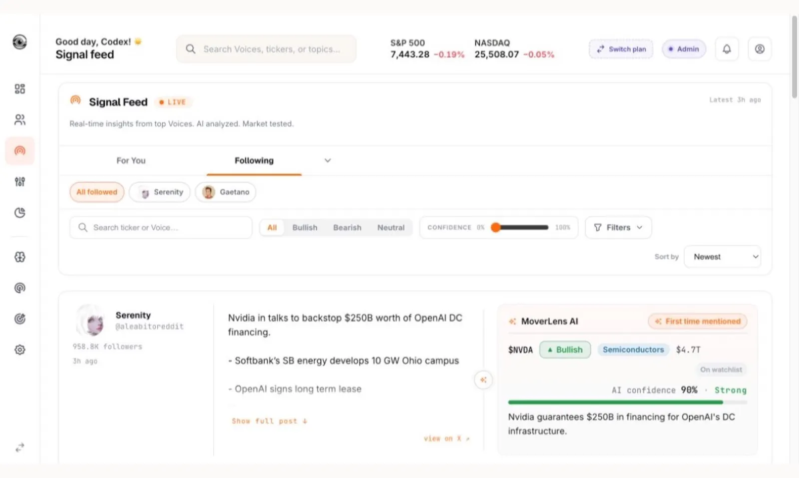Image resolution: width=799 pixels, height=478 pixels.
Task: Click the Semiconductors sector tag
Action: point(633,350)
